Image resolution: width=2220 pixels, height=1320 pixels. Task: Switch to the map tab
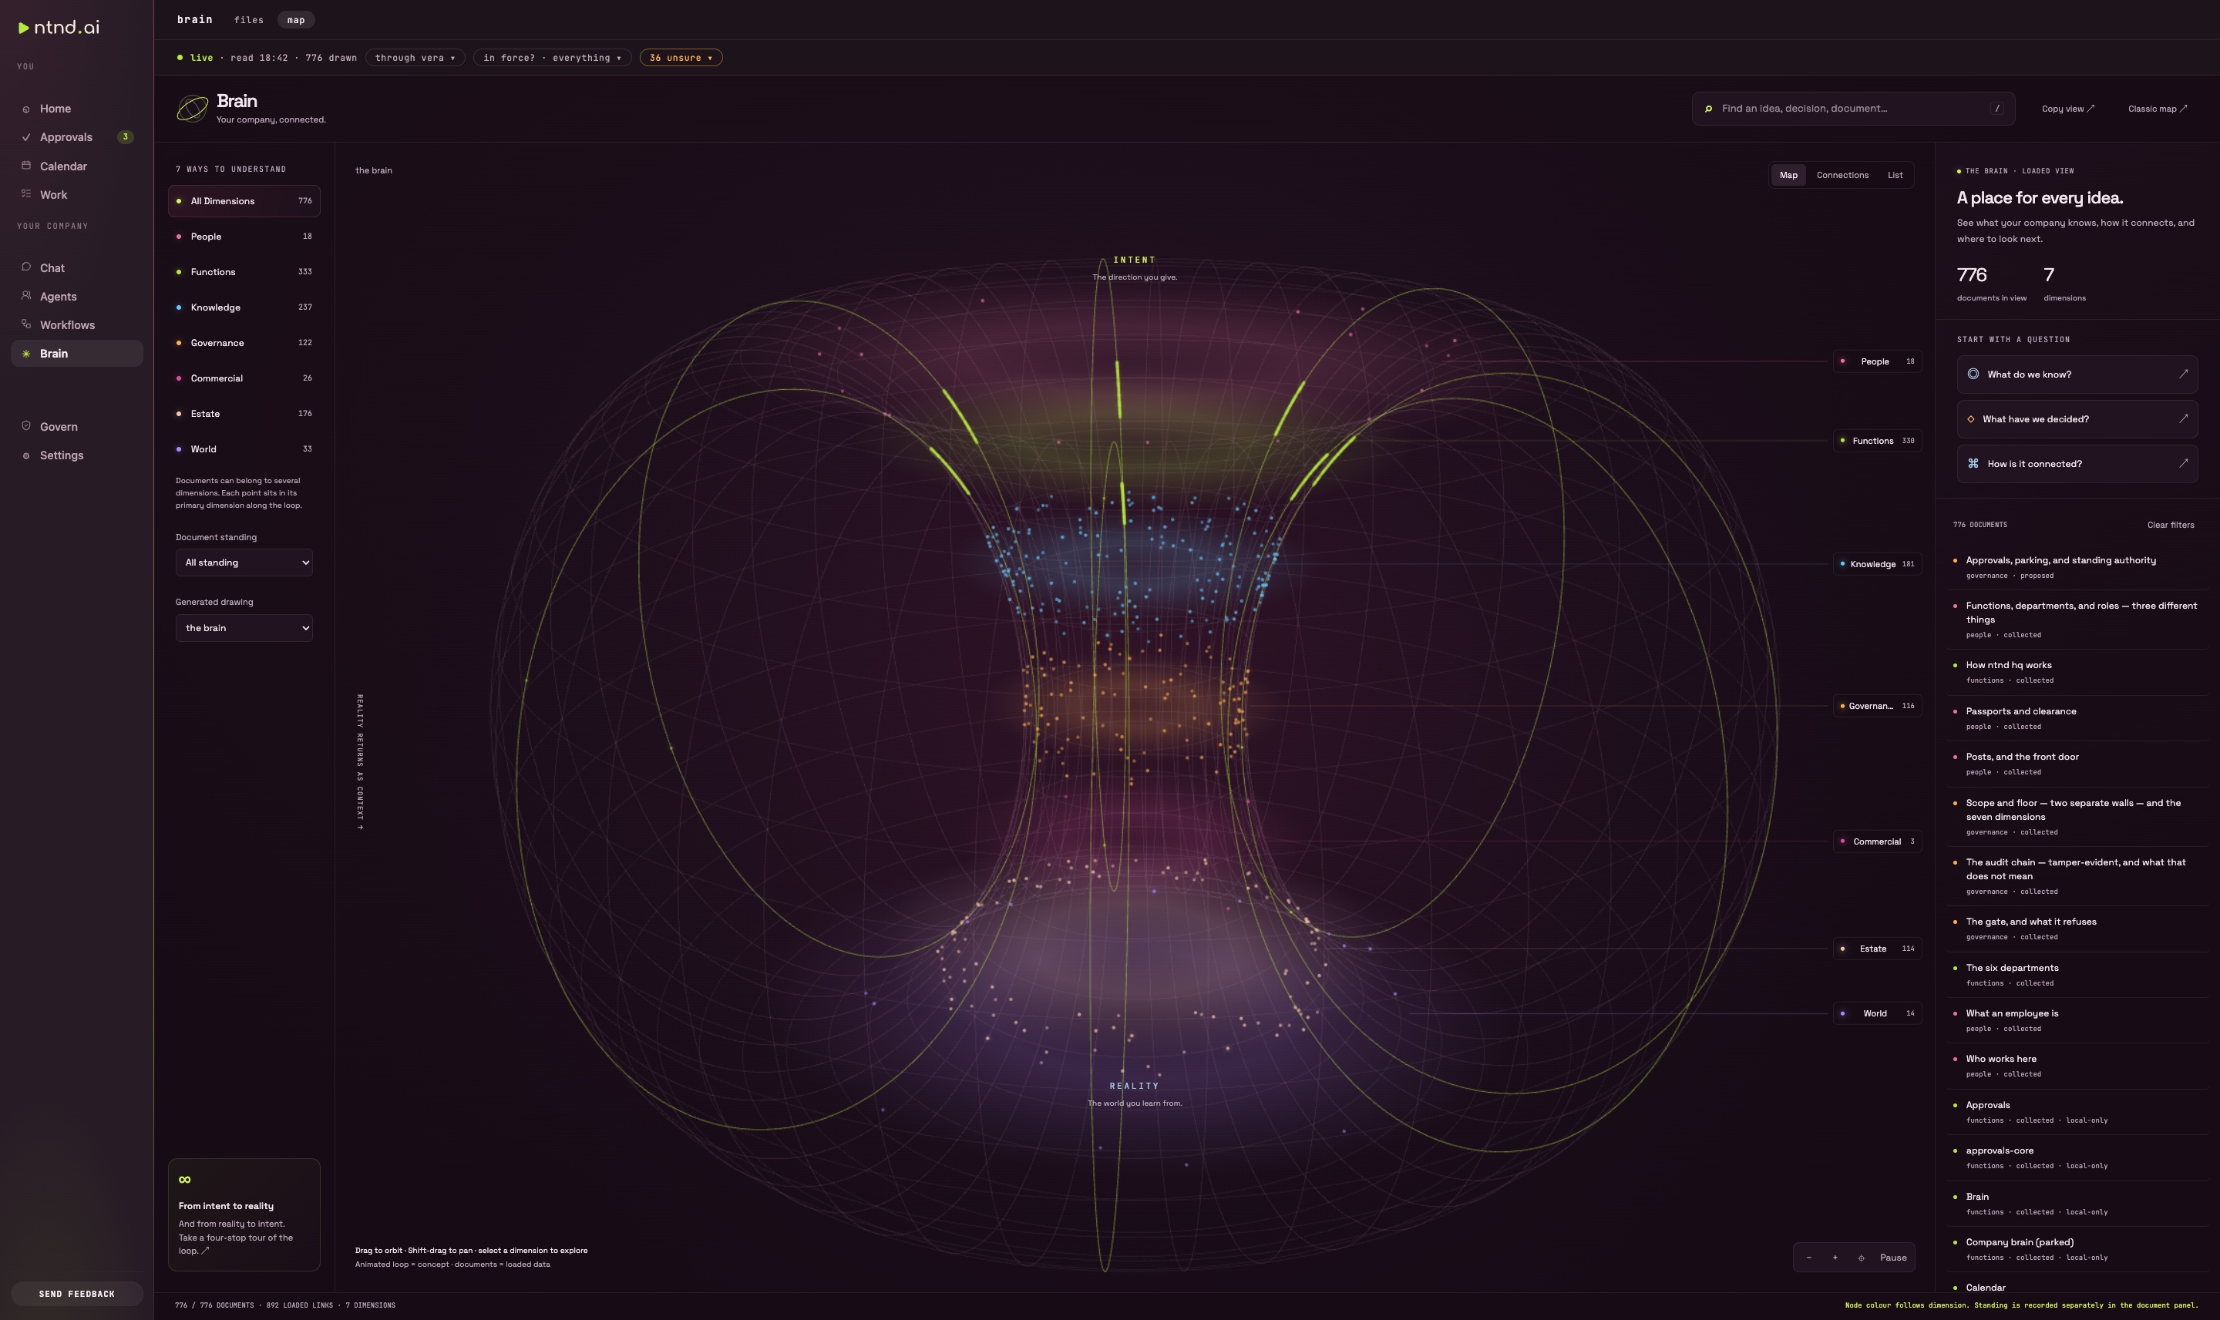(296, 19)
